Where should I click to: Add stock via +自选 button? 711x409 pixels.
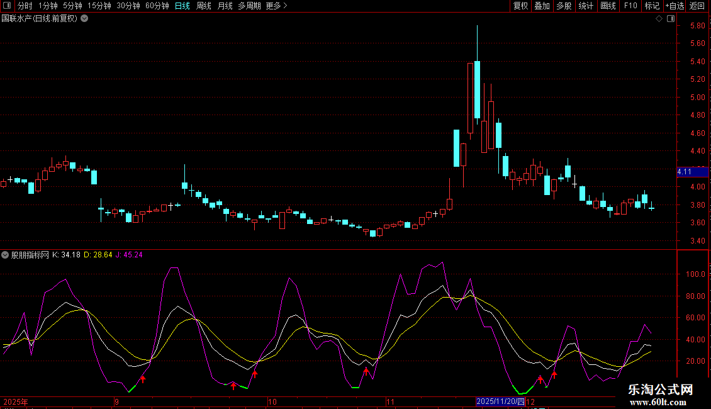[674, 6]
